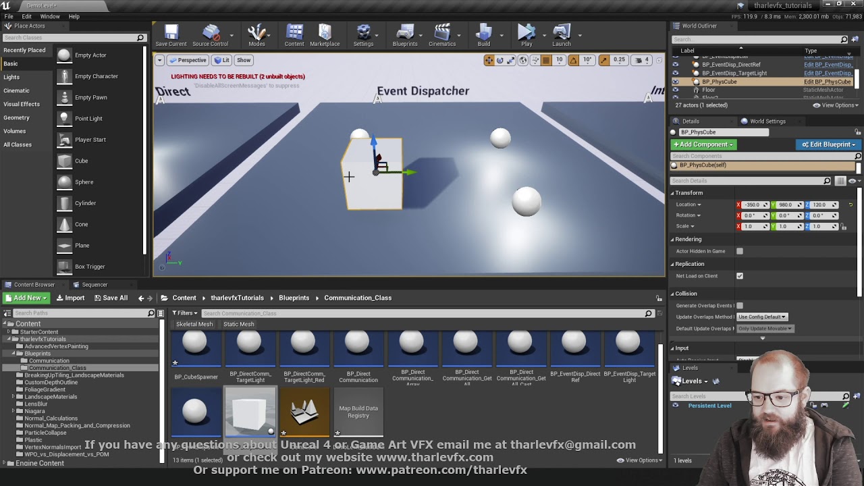Select the scale gizmo tool in viewport
The width and height of the screenshot is (864, 486).
click(511, 60)
